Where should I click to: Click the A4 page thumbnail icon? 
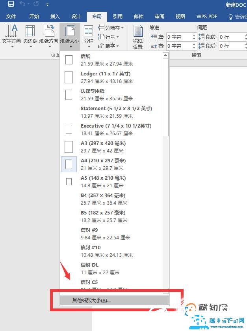[69, 164]
